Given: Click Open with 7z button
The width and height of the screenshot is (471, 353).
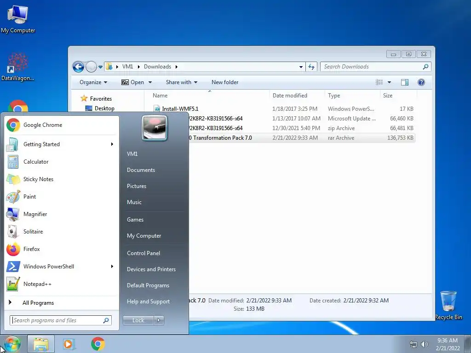Looking at the screenshot, I should (x=132, y=82).
